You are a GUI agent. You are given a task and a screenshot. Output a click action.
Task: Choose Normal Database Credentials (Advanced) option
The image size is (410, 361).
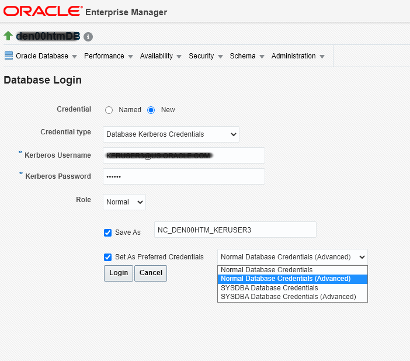pyautogui.click(x=293, y=279)
